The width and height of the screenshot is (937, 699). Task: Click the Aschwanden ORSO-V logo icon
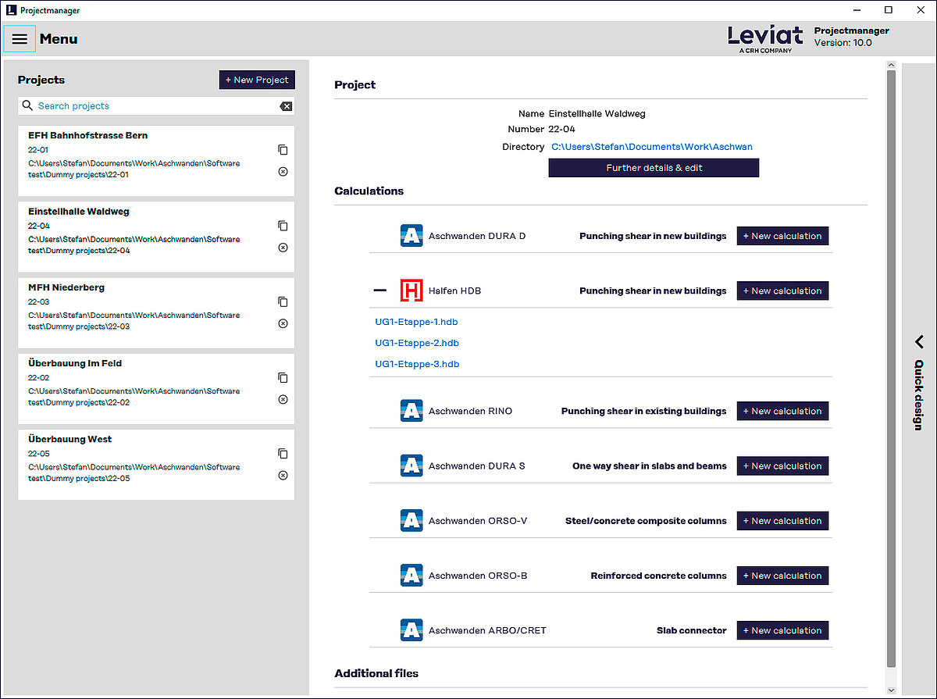click(411, 521)
